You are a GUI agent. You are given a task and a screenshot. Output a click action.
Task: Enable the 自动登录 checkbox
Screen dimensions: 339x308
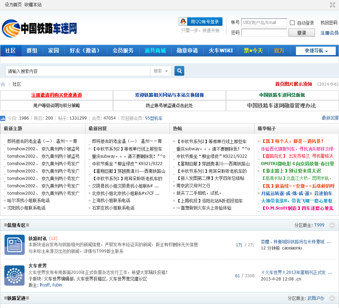(292, 23)
